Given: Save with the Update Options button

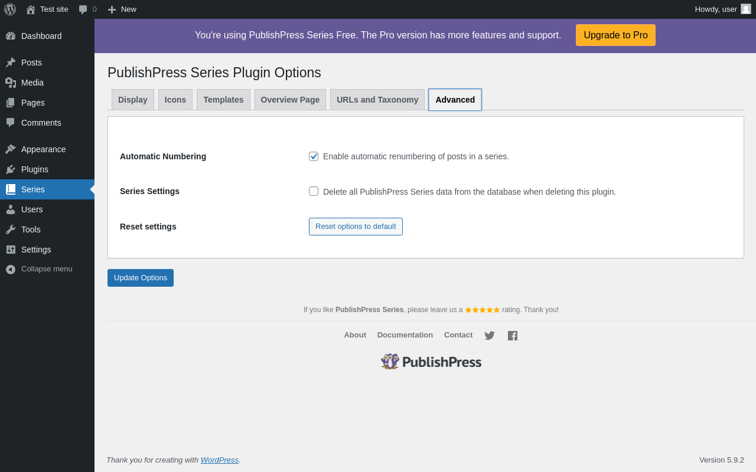Looking at the screenshot, I should point(141,278).
